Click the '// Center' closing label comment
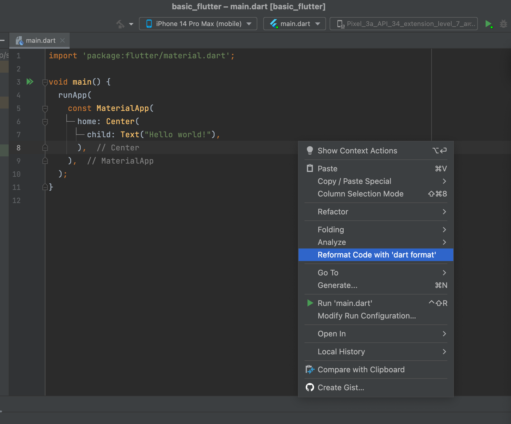Screen dimensions: 511x424 (x=118, y=148)
